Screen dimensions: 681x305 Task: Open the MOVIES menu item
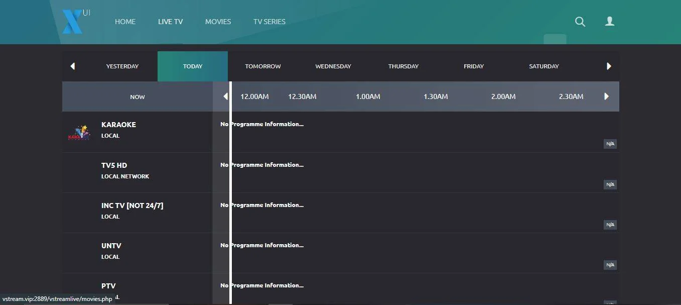(218, 22)
